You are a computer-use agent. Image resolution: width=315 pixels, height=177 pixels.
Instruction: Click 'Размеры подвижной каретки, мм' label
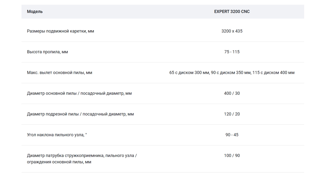coord(61,31)
